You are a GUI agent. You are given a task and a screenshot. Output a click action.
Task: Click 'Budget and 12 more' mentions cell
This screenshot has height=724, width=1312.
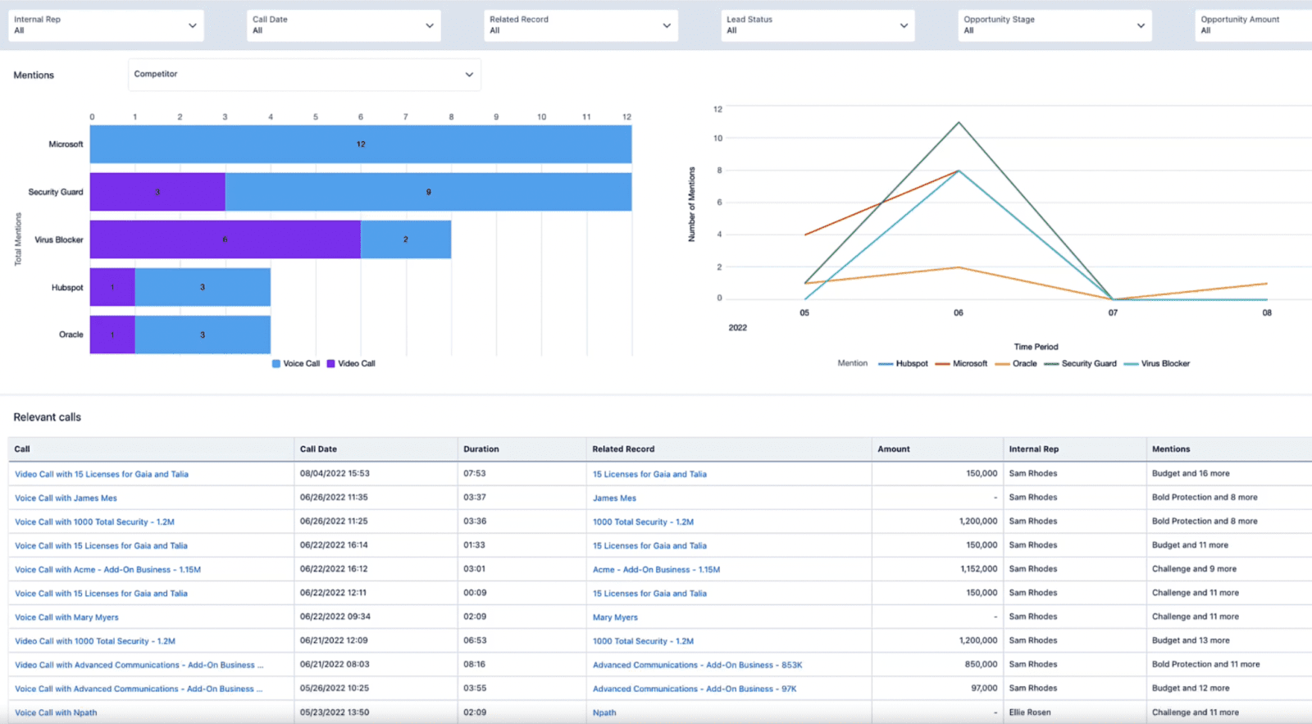coord(1191,688)
